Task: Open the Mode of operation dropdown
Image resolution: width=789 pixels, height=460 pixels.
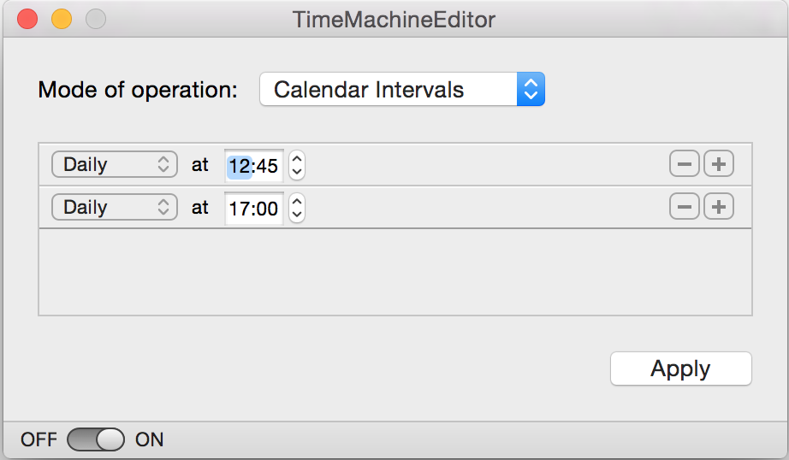Action: [402, 89]
